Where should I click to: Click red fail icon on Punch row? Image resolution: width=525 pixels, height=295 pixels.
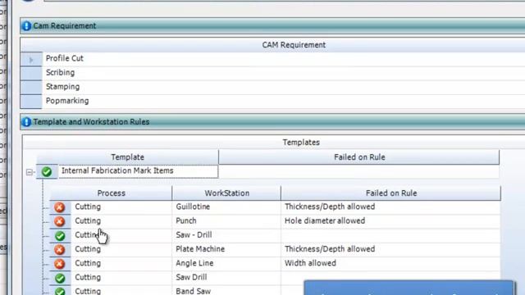click(60, 221)
